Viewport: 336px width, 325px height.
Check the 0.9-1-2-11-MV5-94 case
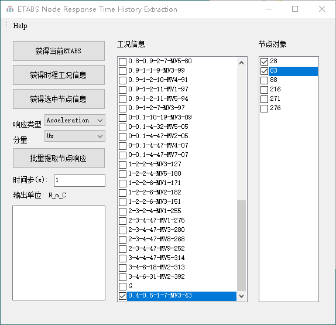point(122,99)
